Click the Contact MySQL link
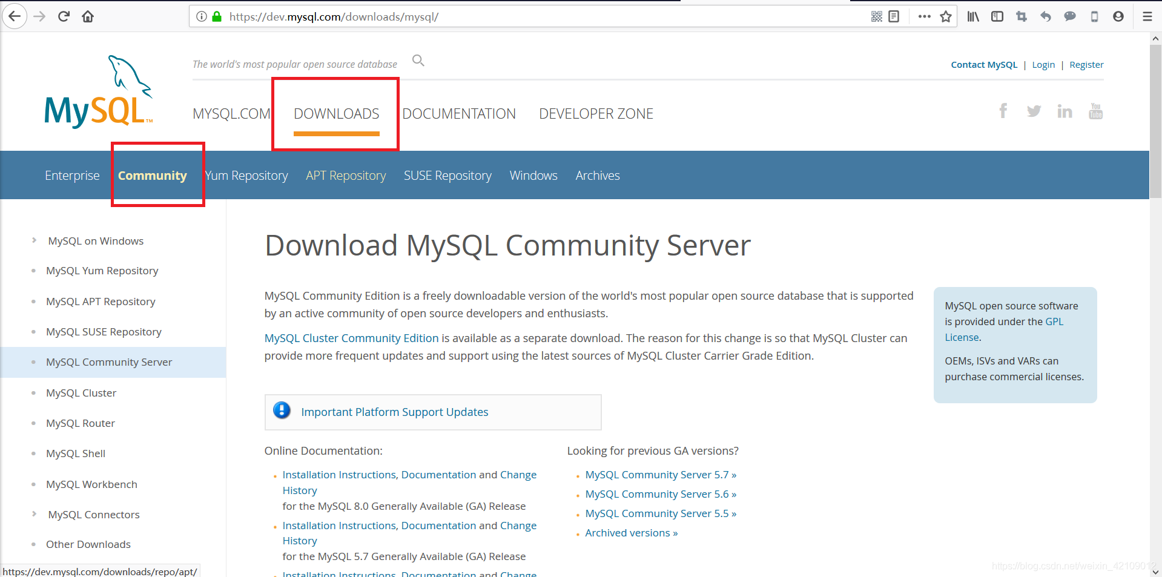The image size is (1162, 577). point(984,65)
